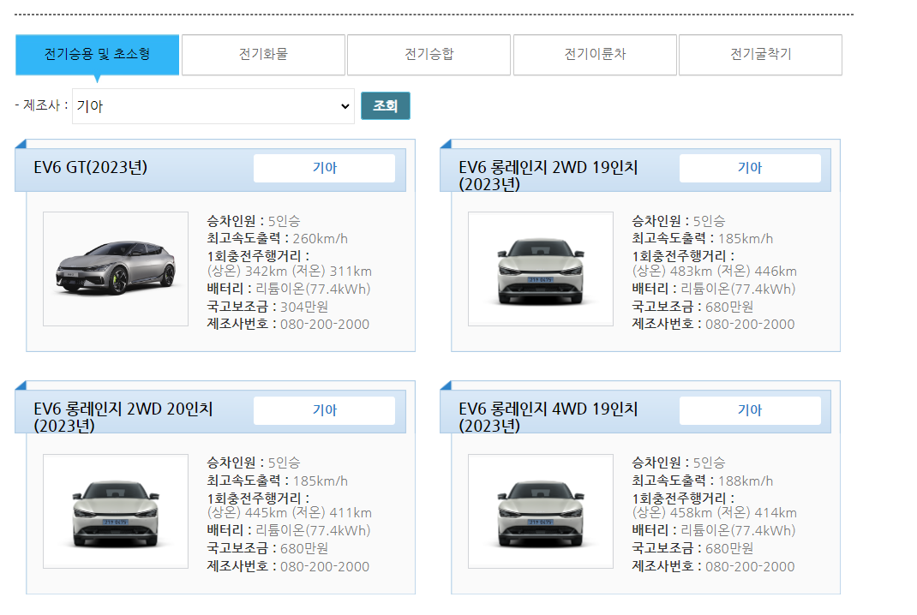The image size is (917, 615).
Task: Open the 전기승합 tab
Action: coord(429,54)
